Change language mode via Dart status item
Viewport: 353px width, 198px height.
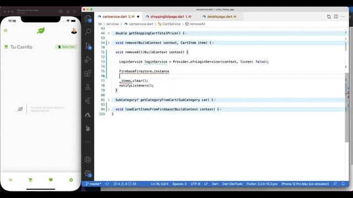[x=215, y=184]
